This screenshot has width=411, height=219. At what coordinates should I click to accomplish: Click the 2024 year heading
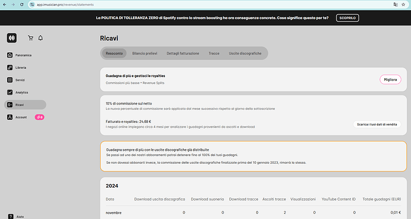click(x=112, y=186)
